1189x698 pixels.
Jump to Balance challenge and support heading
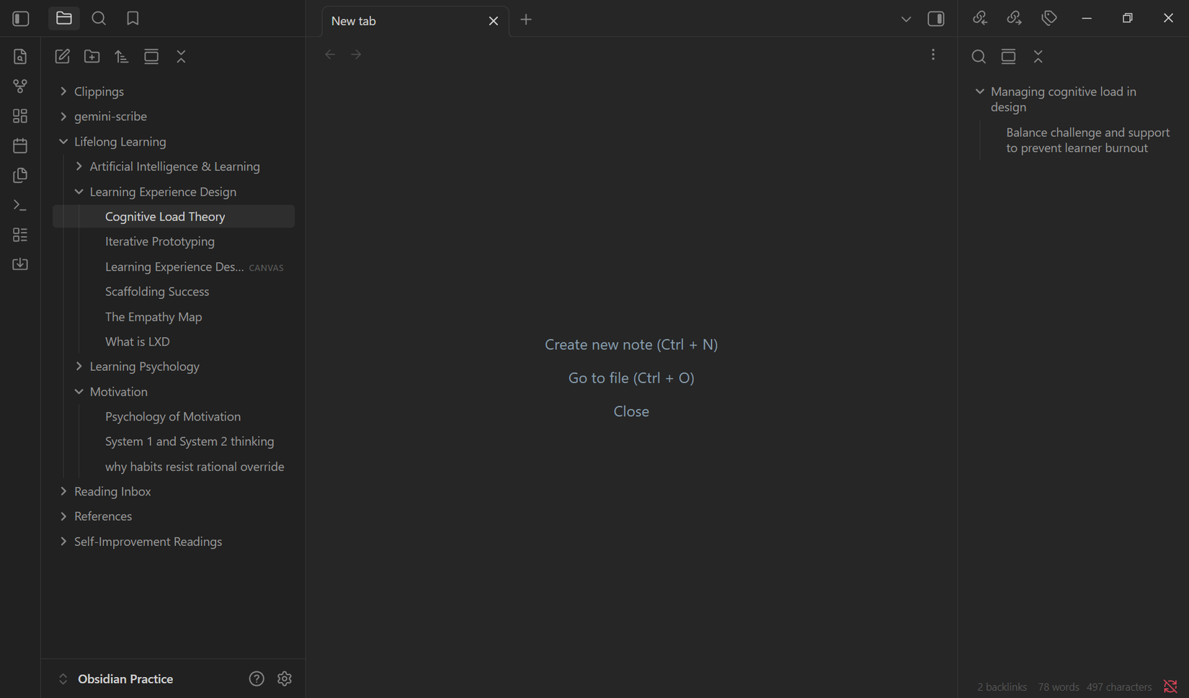click(x=1087, y=140)
